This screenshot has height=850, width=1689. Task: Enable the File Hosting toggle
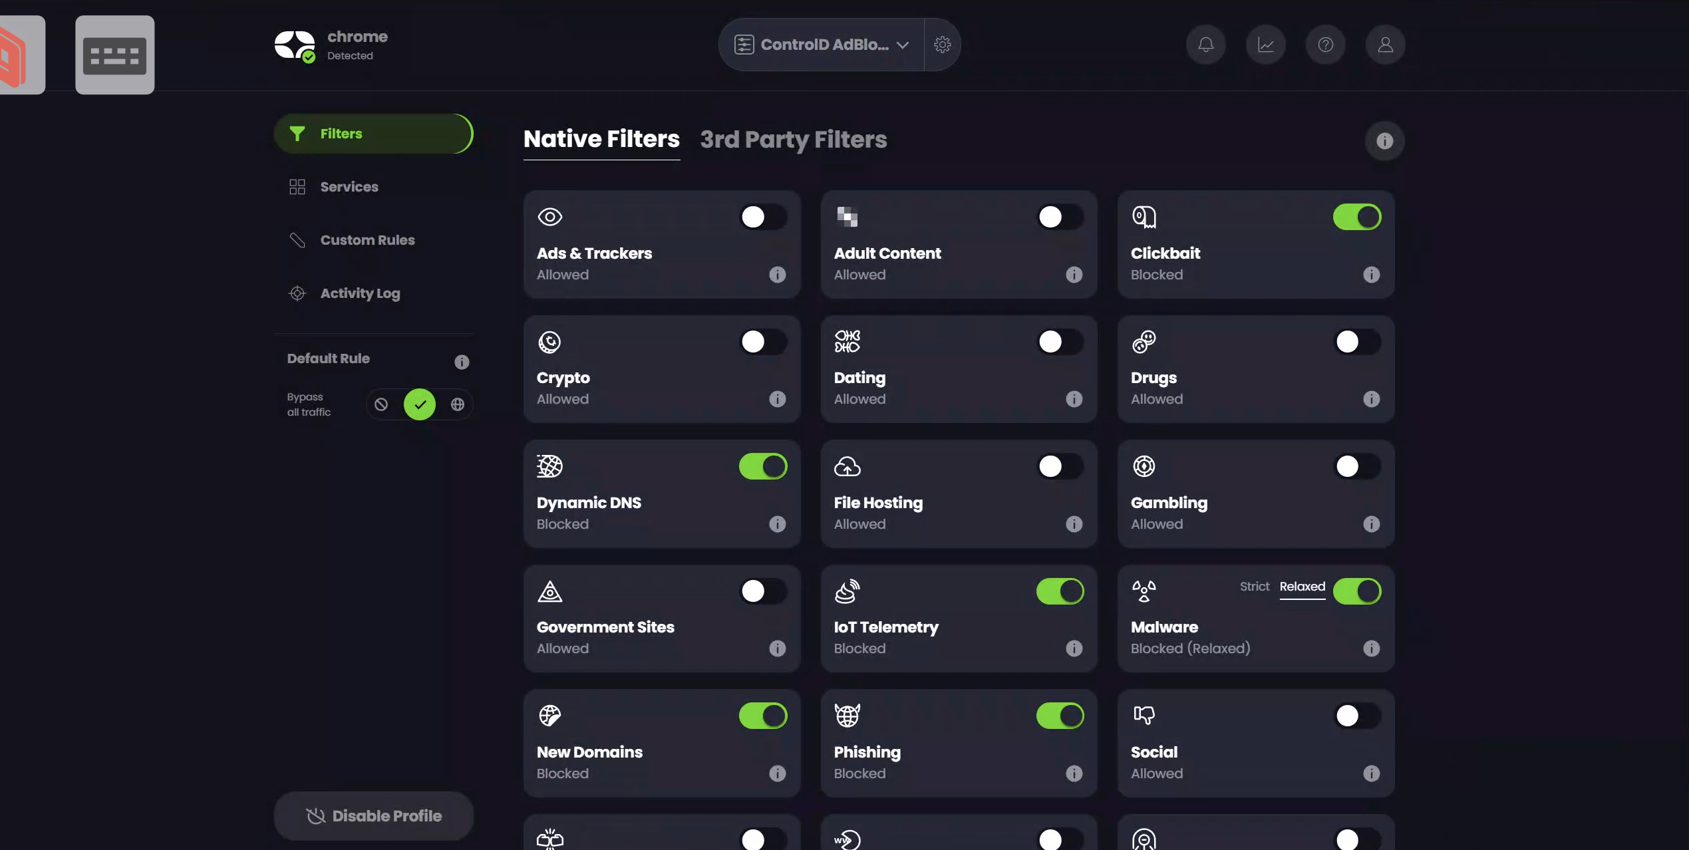(1060, 466)
